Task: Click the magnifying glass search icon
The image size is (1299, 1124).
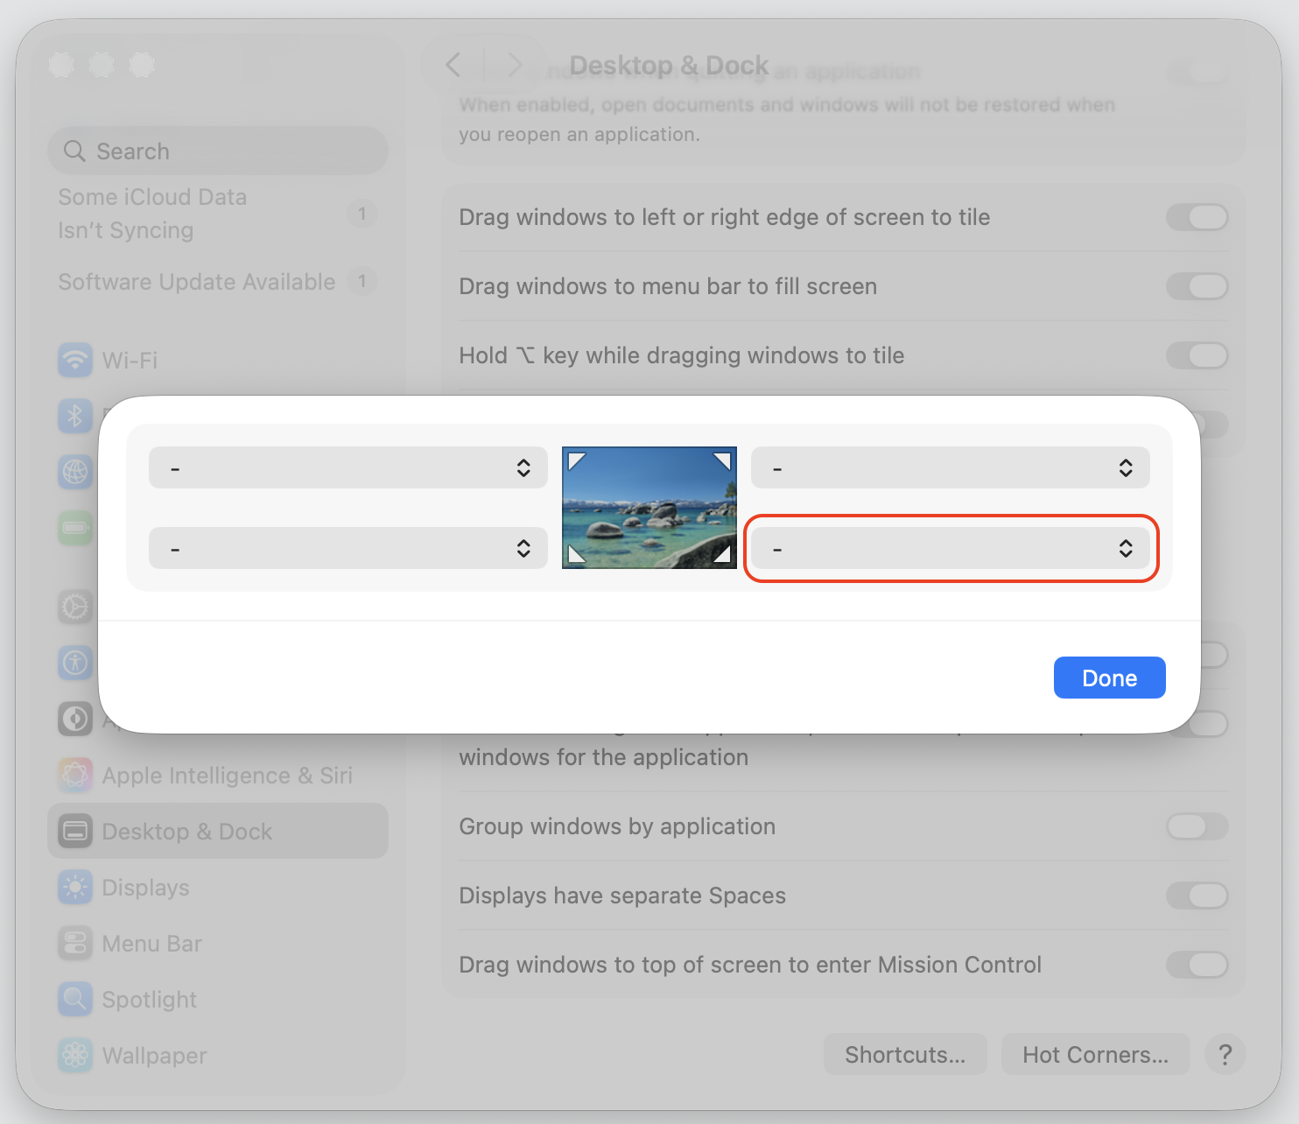Action: (74, 151)
